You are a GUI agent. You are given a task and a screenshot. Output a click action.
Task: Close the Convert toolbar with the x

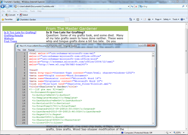pos(3,15)
